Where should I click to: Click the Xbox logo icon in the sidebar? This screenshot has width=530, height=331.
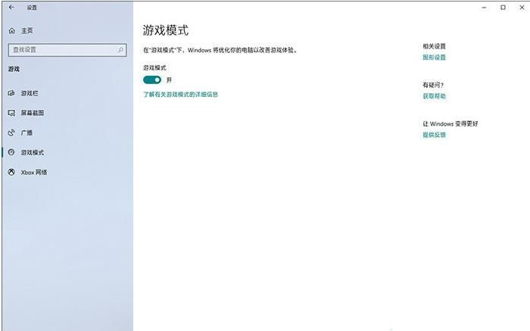coord(11,172)
